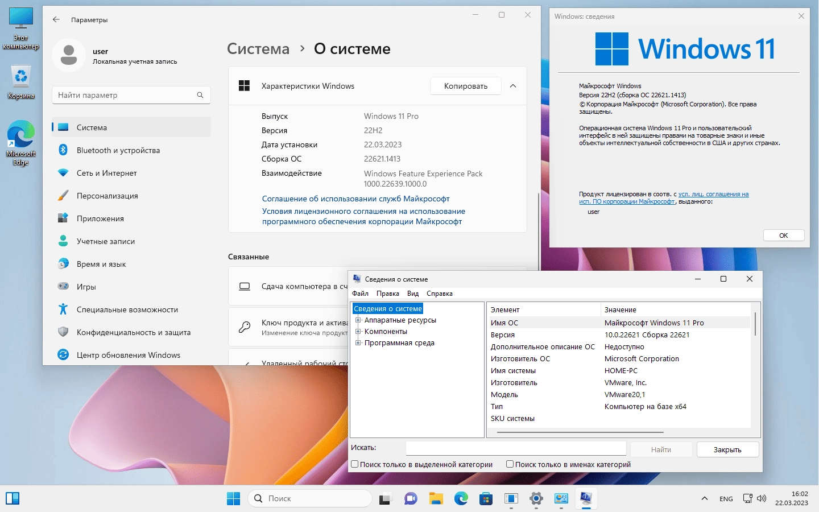This screenshot has width=819, height=512.
Task: Open File Explorer from the taskbar
Action: (436, 499)
